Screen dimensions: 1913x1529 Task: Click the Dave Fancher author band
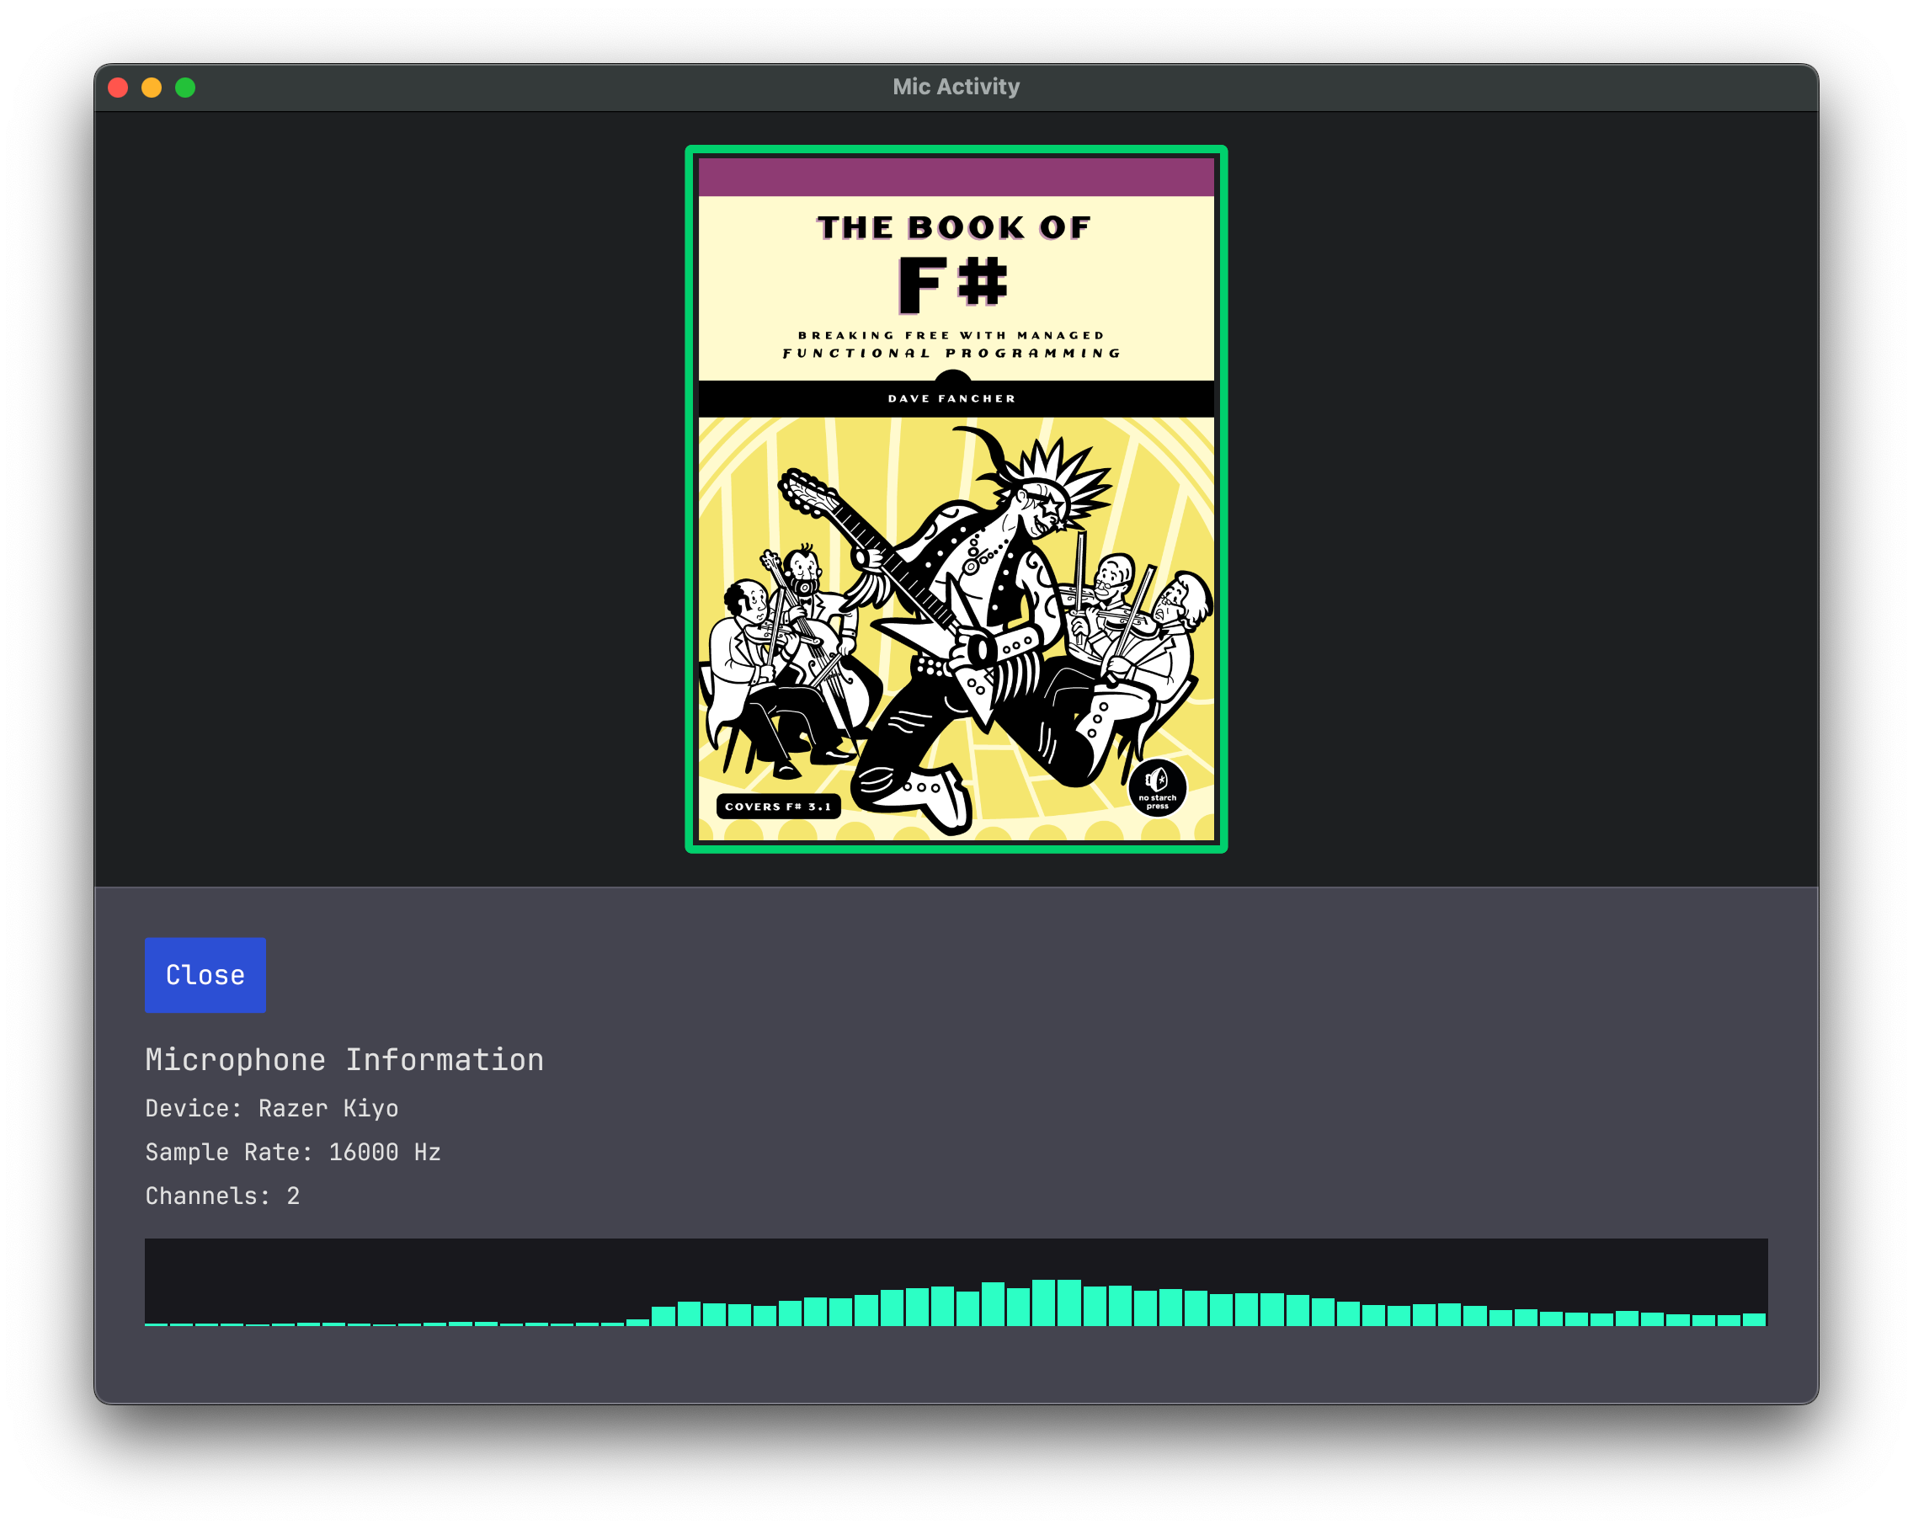pos(952,398)
